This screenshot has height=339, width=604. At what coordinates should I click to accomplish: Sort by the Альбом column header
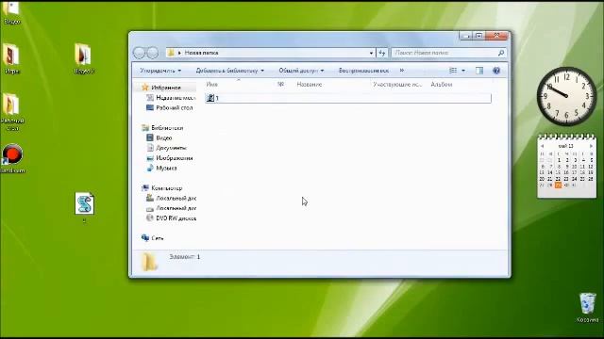point(442,84)
